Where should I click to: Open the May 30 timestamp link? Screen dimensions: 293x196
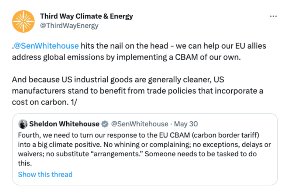pyautogui.click(x=185, y=124)
